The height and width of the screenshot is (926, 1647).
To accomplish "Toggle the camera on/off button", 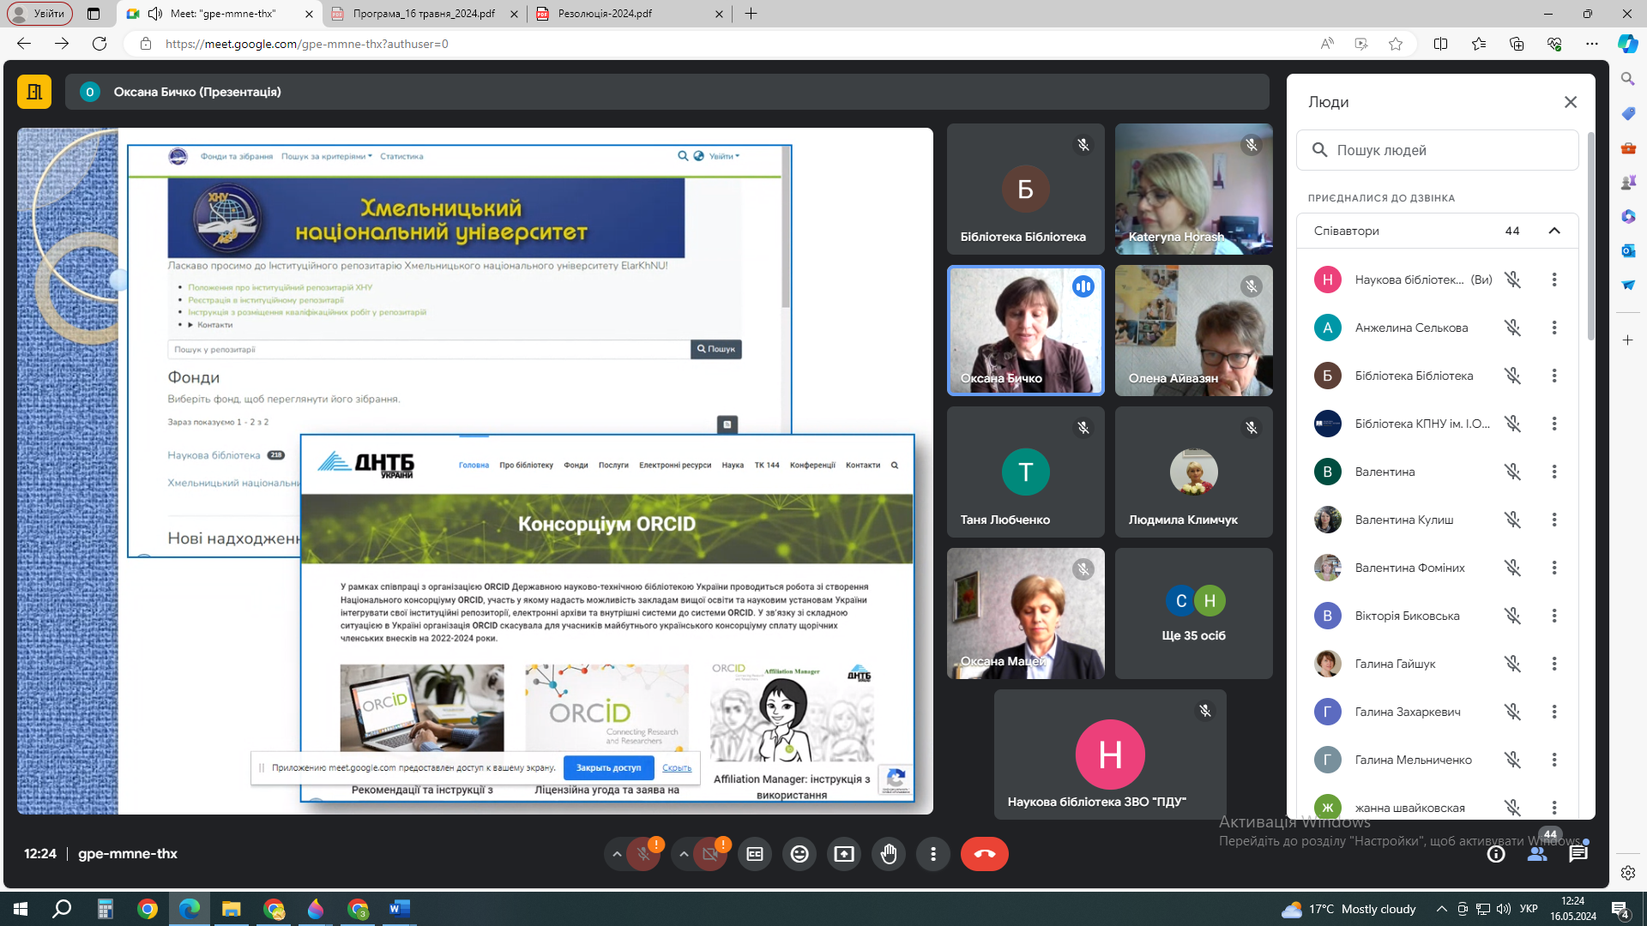I will pos(709,854).
